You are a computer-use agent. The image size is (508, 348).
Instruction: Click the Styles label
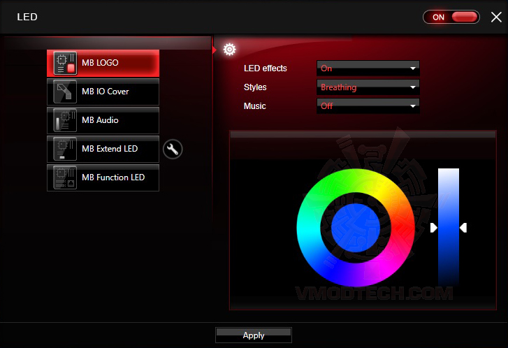tap(255, 87)
